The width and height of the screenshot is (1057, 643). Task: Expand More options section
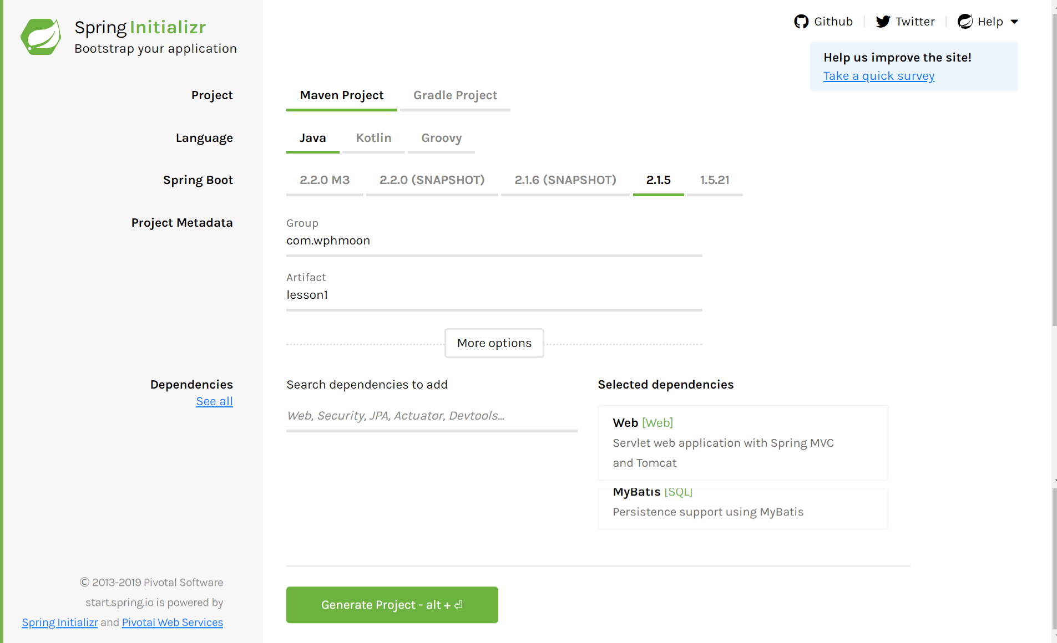494,343
